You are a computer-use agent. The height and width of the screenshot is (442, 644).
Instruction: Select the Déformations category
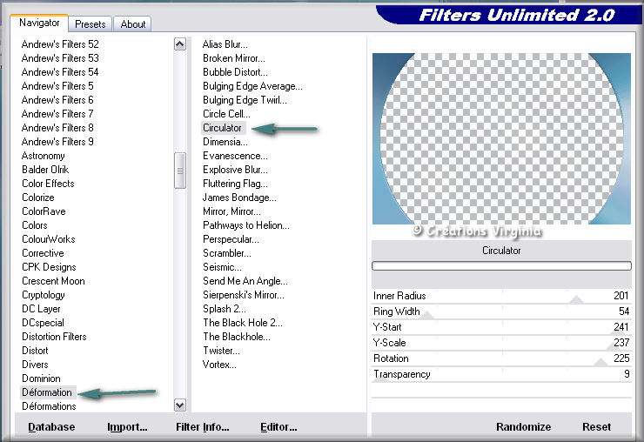(49, 406)
